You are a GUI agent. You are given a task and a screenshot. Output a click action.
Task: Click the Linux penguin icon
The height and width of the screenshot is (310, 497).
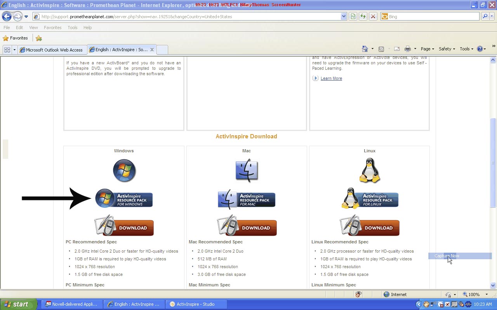[x=369, y=170]
